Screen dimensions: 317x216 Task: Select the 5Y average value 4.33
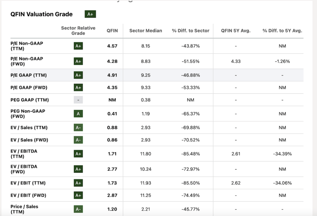tap(236, 61)
